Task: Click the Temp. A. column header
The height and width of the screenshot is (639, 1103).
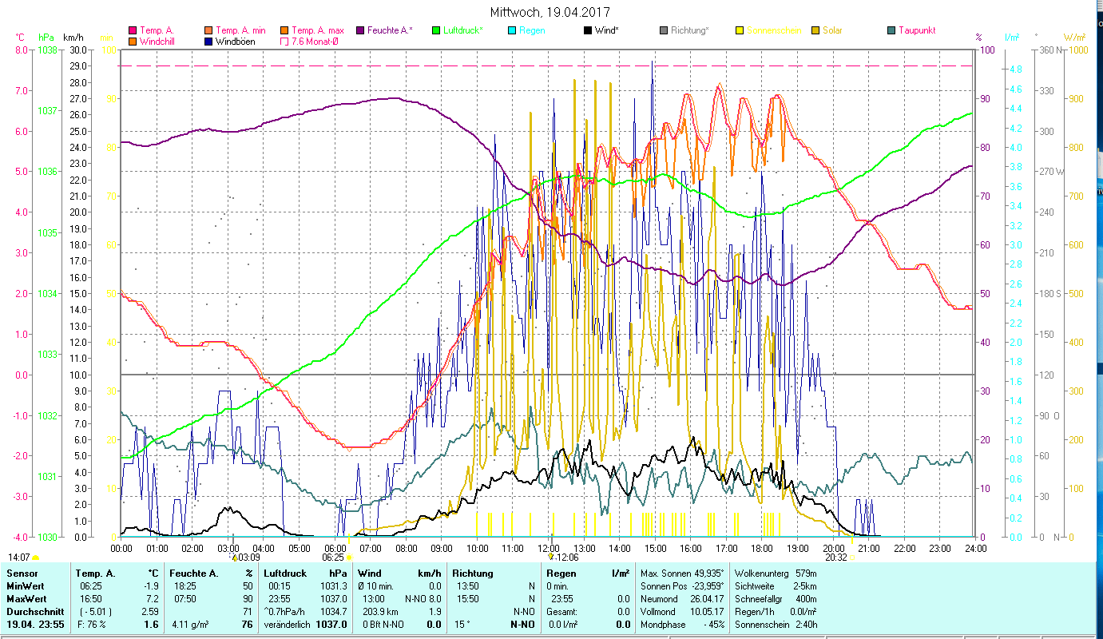Action: point(95,574)
